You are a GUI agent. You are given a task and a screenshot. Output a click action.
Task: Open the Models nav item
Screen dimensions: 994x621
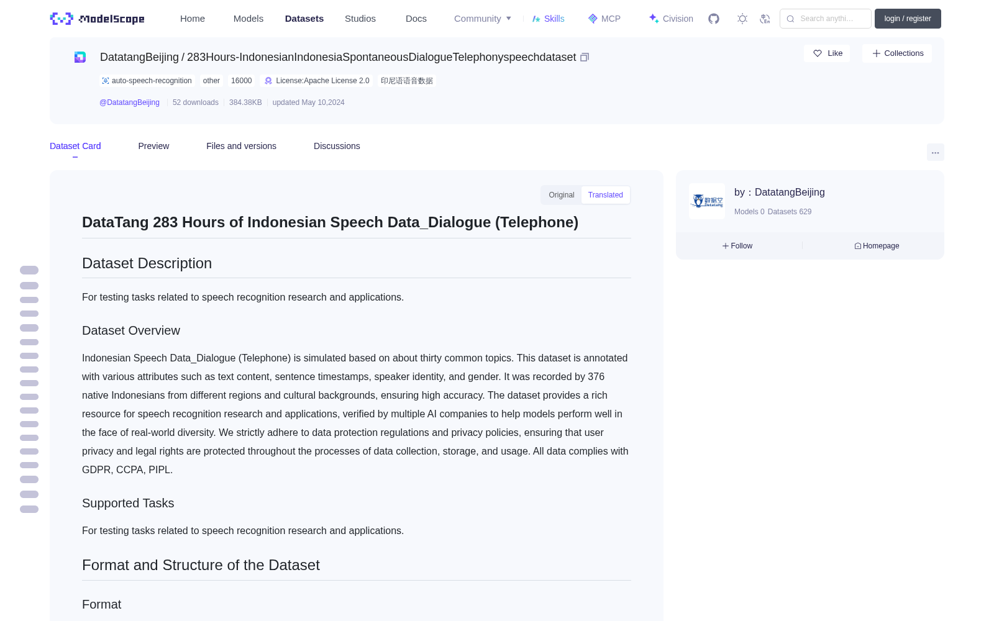pyautogui.click(x=248, y=19)
